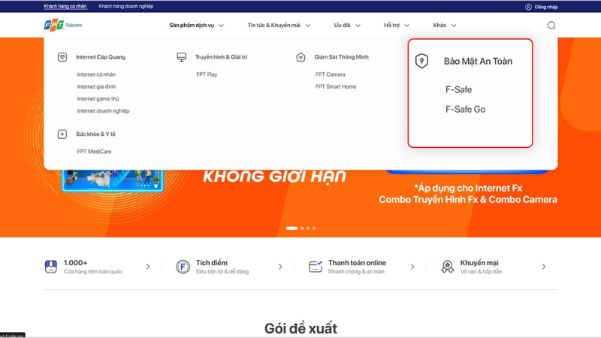Click the user account icon
This screenshot has height=338, width=601.
coord(528,7)
